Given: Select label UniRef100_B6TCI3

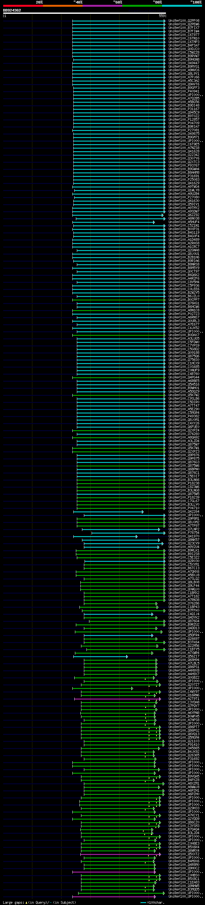Looking at the screenshot, I should 184,568.
